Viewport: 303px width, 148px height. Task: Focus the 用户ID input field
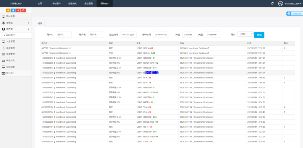click(64, 34)
